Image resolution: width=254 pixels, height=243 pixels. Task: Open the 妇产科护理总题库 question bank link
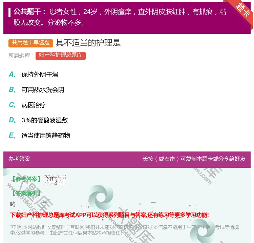click(61, 56)
